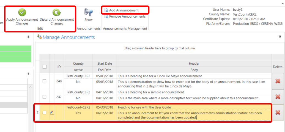Screen dimensions: 285x132
Task: Delete announcement 247 with red X
Action: pos(278,97)
